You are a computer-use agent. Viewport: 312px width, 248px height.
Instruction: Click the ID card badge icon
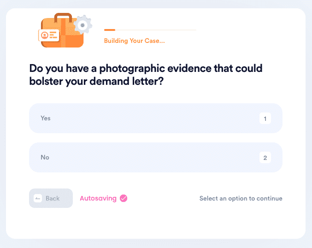click(x=49, y=35)
